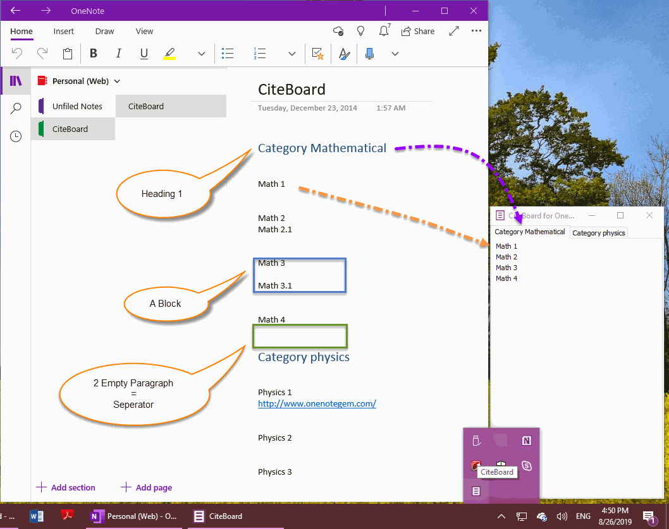Switch to Personal (Web) OneNote taskbar button
The width and height of the screenshot is (669, 529).
tap(134, 516)
